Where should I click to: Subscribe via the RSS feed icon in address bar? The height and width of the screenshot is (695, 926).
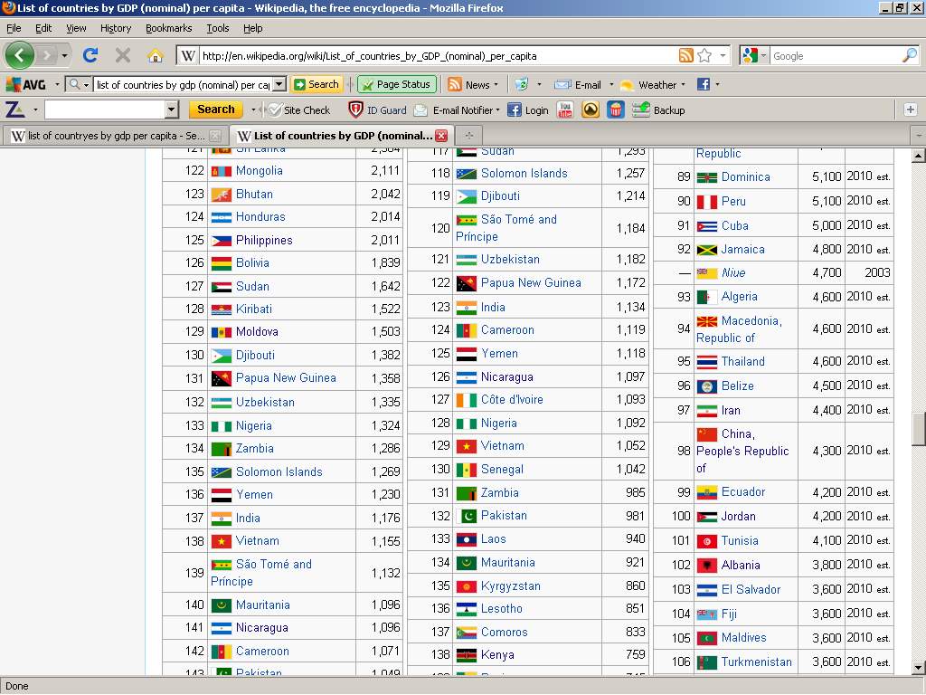(x=685, y=55)
